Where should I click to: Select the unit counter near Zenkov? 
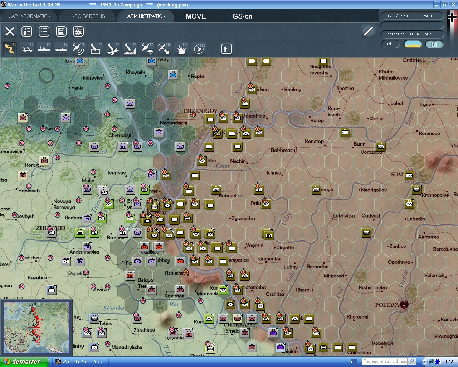point(366,233)
